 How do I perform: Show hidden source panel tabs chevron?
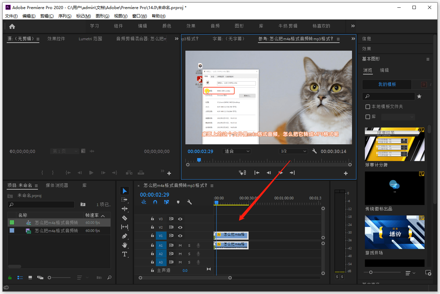[177, 39]
